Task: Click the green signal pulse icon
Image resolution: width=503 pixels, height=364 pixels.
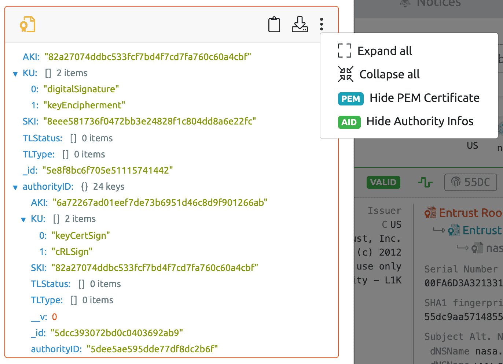Action: 425,182
